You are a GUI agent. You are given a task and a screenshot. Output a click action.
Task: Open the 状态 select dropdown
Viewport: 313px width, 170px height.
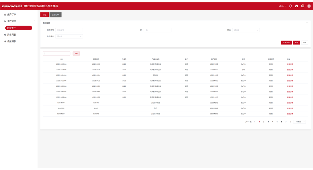tap(246, 30)
